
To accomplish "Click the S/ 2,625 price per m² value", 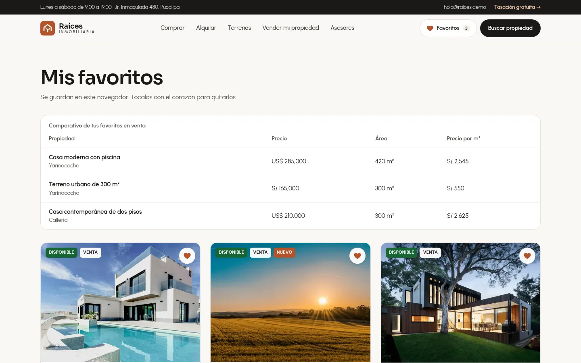I will coord(458,216).
